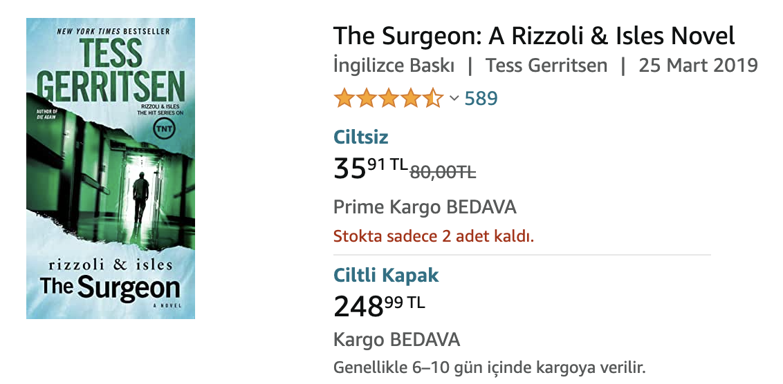
Task: Select the Ciltli Kapak hardcover format
Action: tap(386, 275)
